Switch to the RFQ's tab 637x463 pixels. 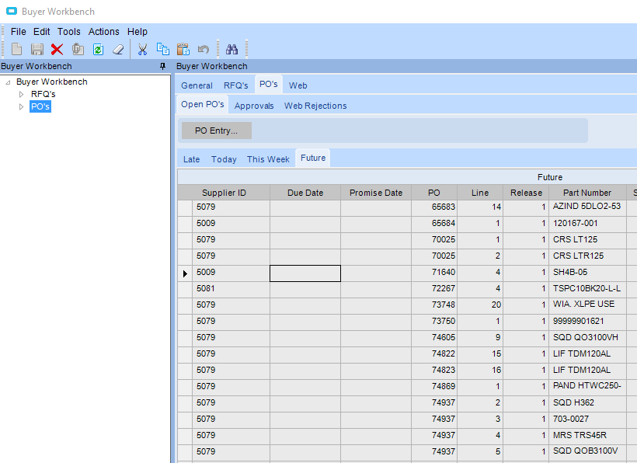[x=235, y=85]
